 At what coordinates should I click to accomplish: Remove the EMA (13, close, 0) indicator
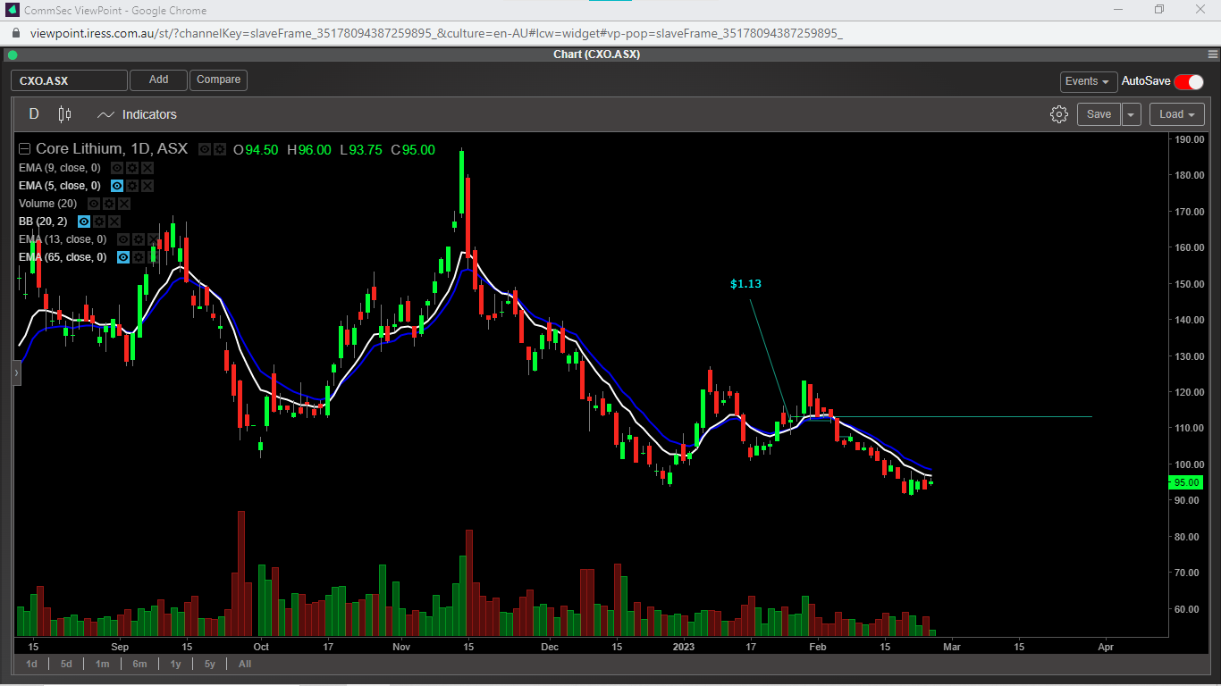[154, 239]
